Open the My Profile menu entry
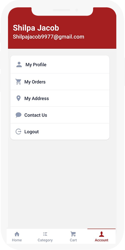Screen dimensions: 125x250 (60, 65)
